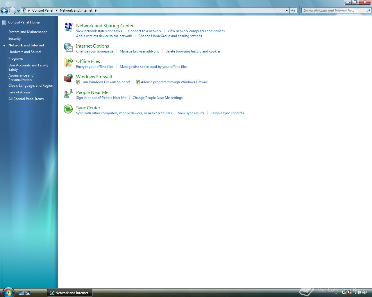The image size is (372, 297).
Task: Click the Control Panel Home icon in sidebar
Action: (x=4, y=22)
